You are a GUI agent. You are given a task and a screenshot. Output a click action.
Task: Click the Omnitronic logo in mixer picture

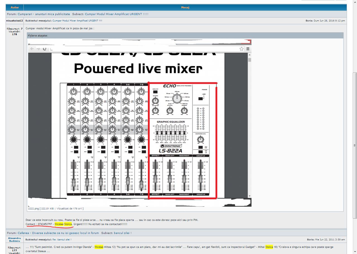(171, 146)
